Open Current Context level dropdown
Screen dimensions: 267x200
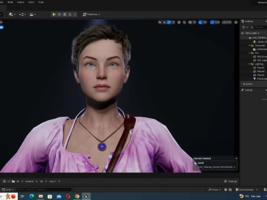(217, 167)
